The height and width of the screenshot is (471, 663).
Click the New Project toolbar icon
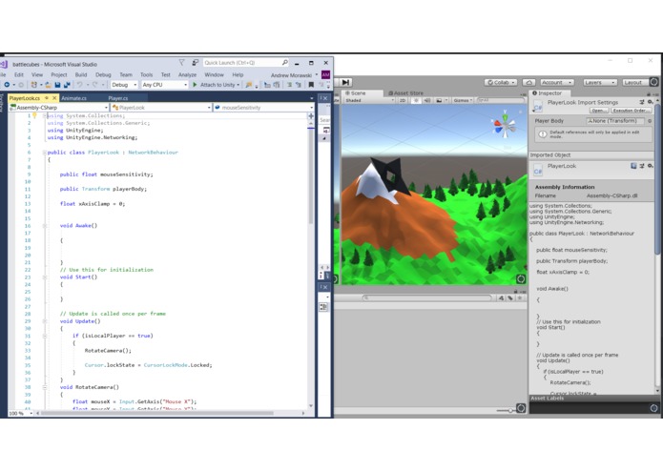(x=34, y=85)
